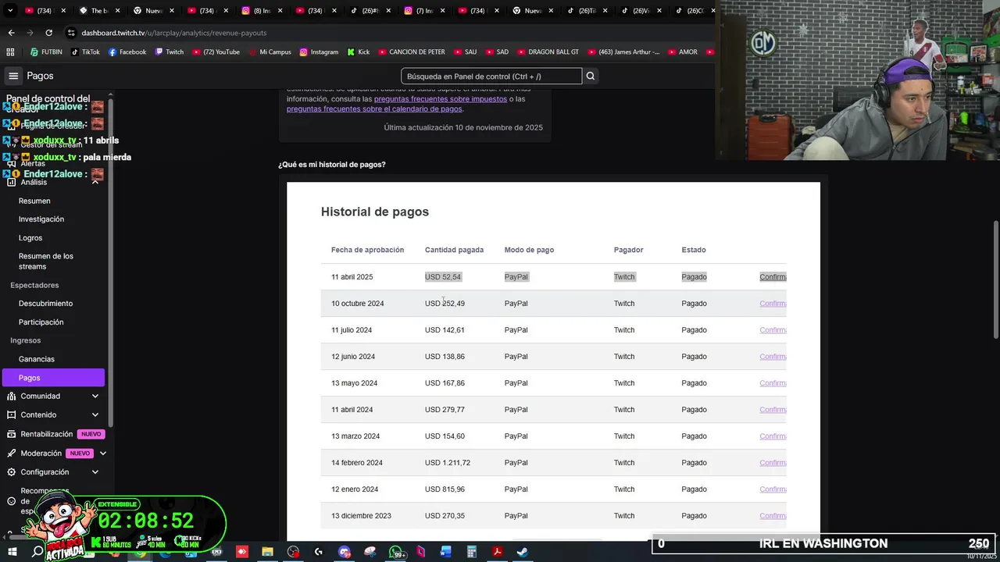
Task: Click the magnifier search button in Twitch dashboard
Action: 591,76
